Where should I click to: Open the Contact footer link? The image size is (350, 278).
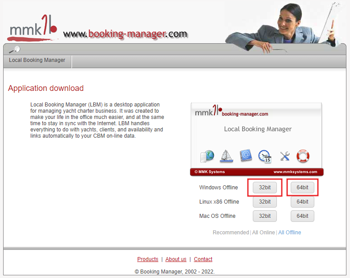(203, 259)
